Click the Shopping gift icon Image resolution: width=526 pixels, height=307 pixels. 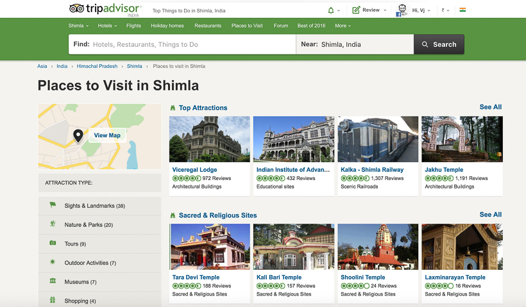(x=53, y=299)
